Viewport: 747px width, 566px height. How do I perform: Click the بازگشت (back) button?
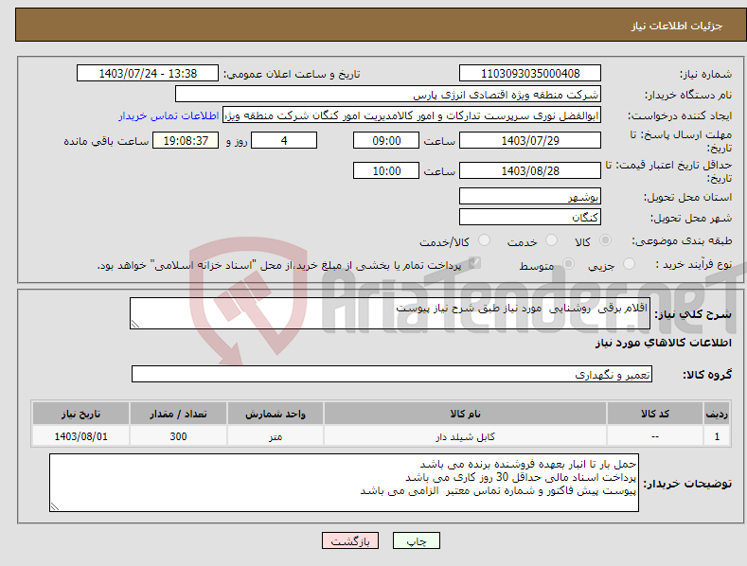coord(350,540)
